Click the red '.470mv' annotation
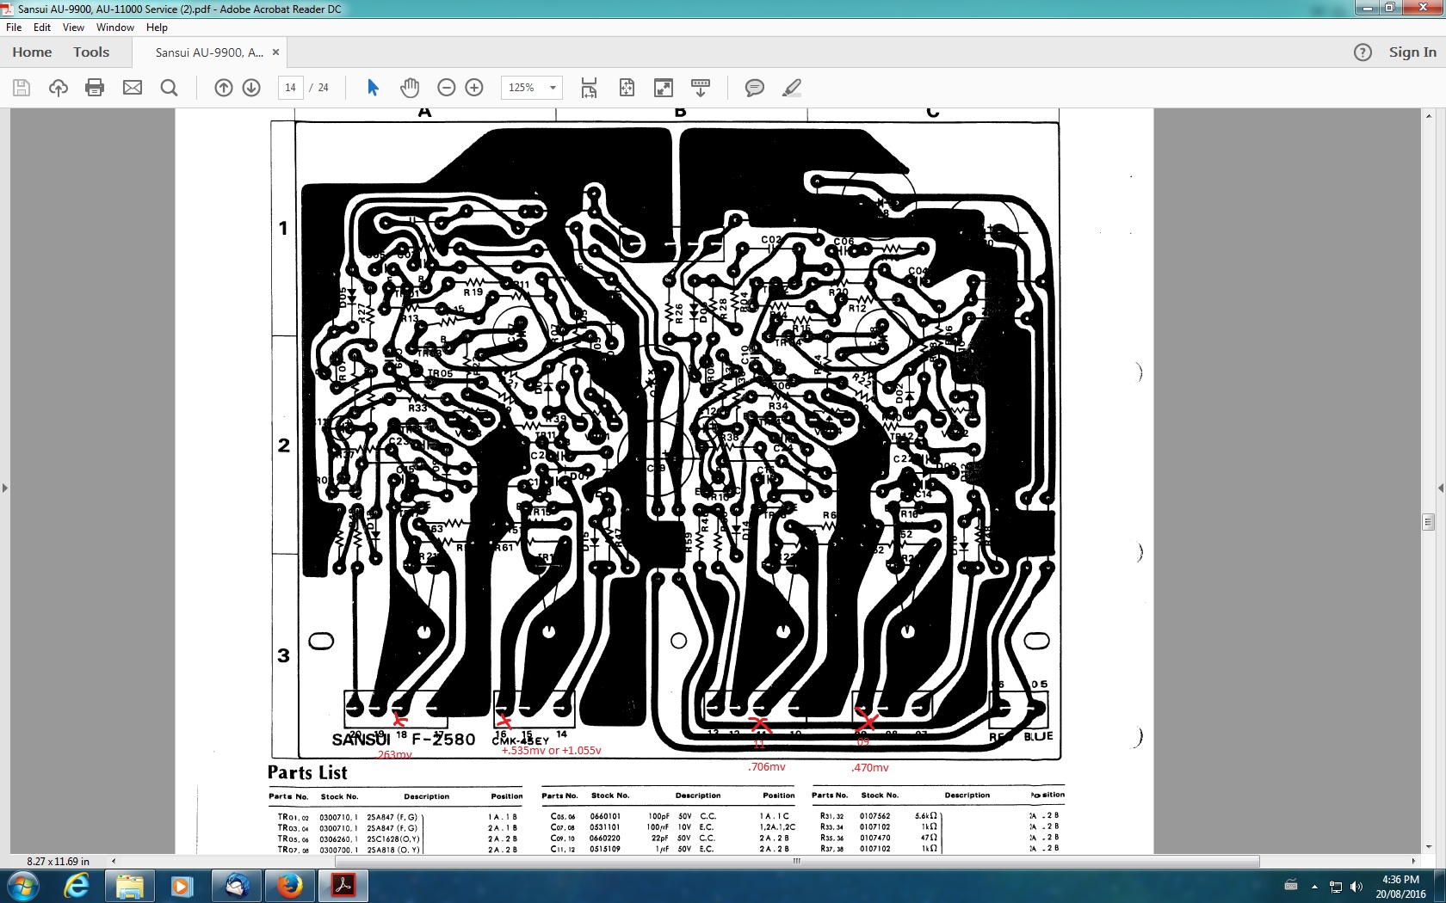The image size is (1446, 903). [870, 768]
